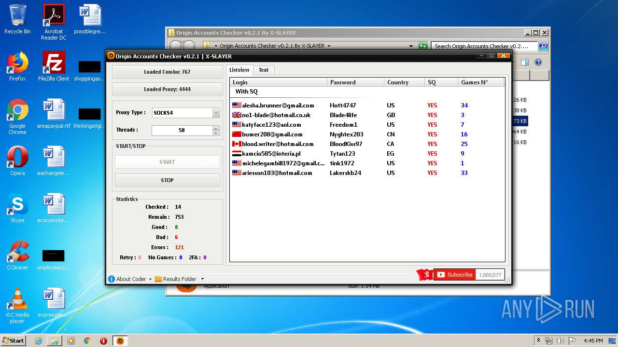Select row ariesson103@hotmail.com
Viewport: 618px width, 347px height.
point(367,173)
